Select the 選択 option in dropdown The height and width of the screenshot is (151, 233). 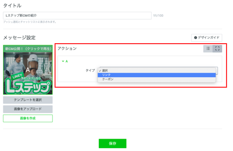(157, 71)
